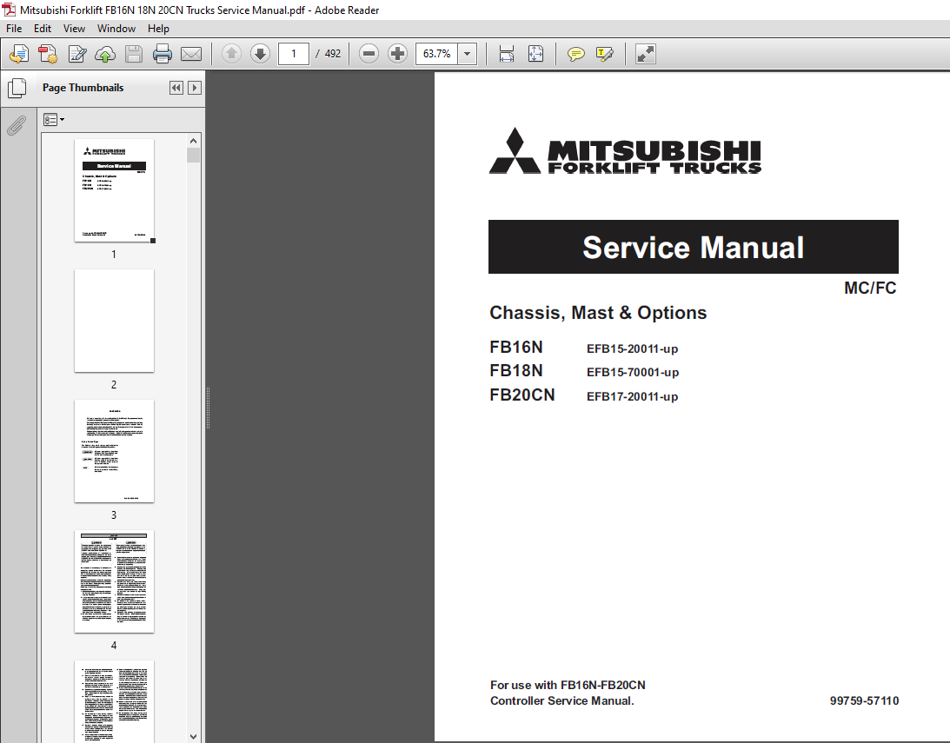Viewport: 950px width, 743px height.
Task: Open the Attachments paperclip panel
Action: [17, 125]
